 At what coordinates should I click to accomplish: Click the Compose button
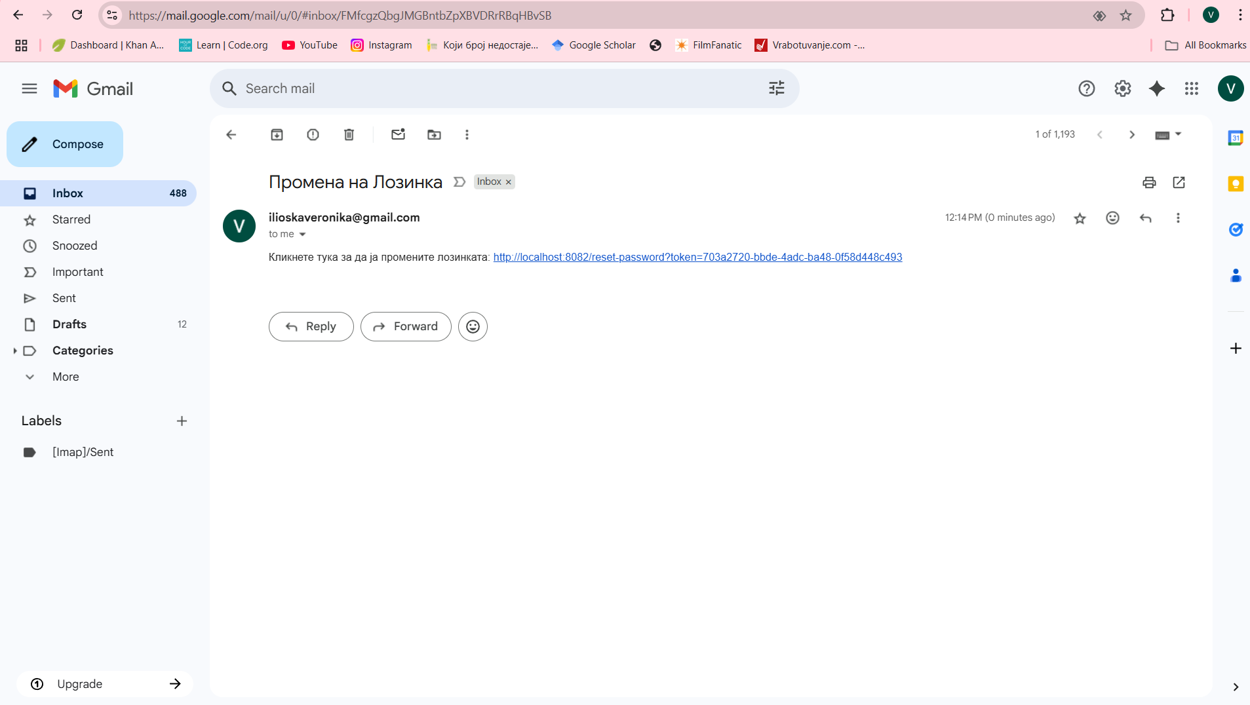[65, 144]
